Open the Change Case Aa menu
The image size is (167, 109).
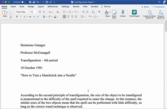tap(51, 12)
